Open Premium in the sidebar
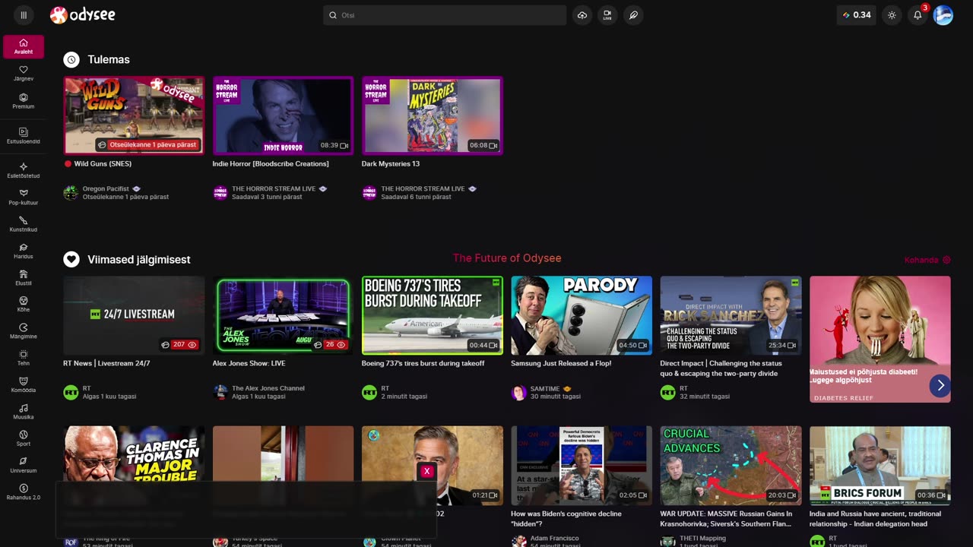The width and height of the screenshot is (973, 547). click(24, 101)
